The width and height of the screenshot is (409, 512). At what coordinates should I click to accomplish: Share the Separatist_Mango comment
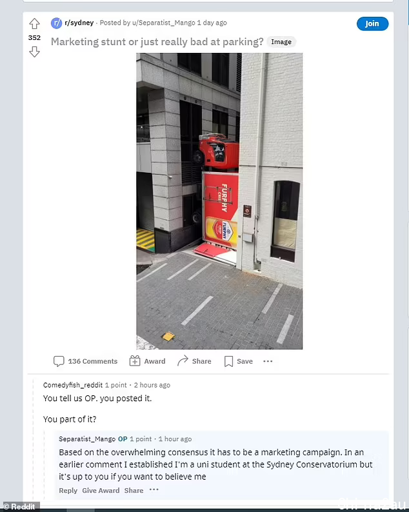[x=134, y=491]
